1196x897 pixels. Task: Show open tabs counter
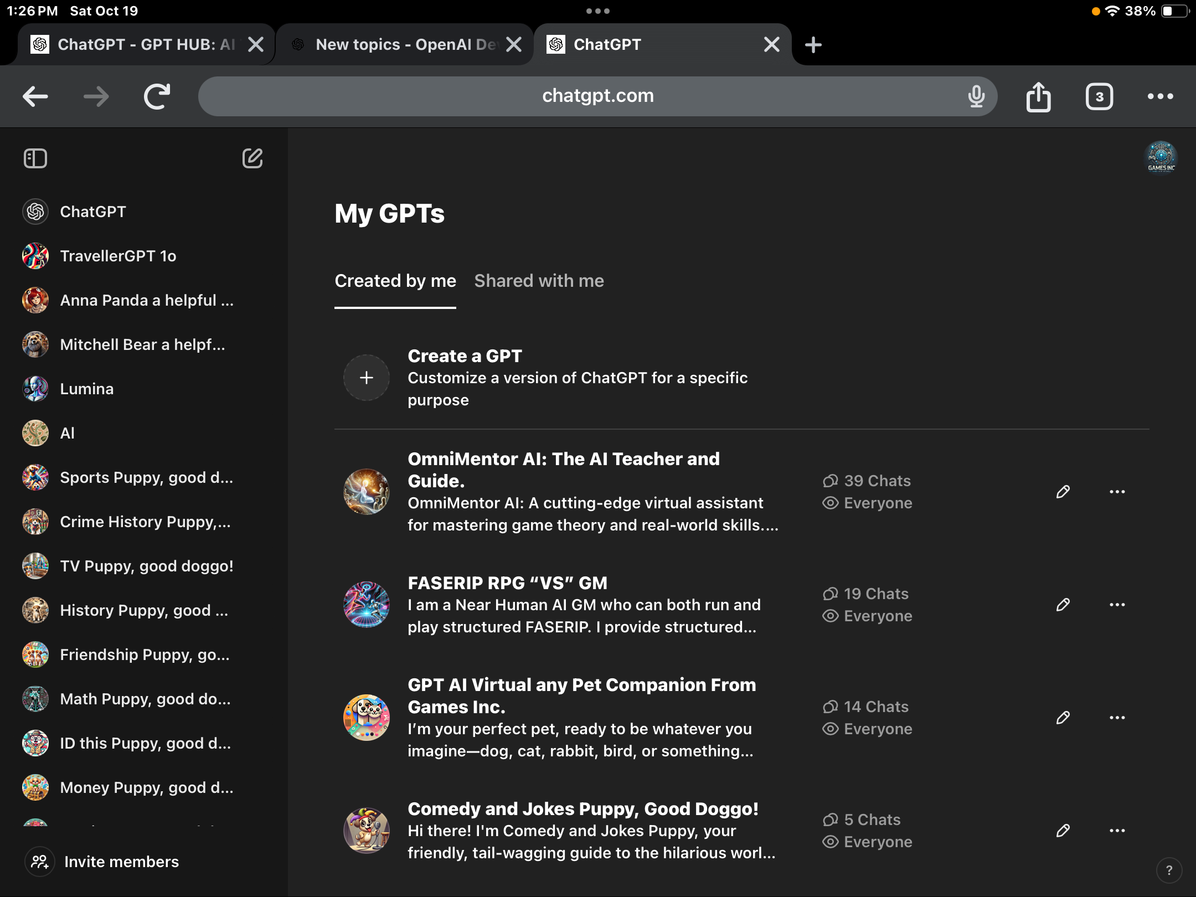(1099, 96)
